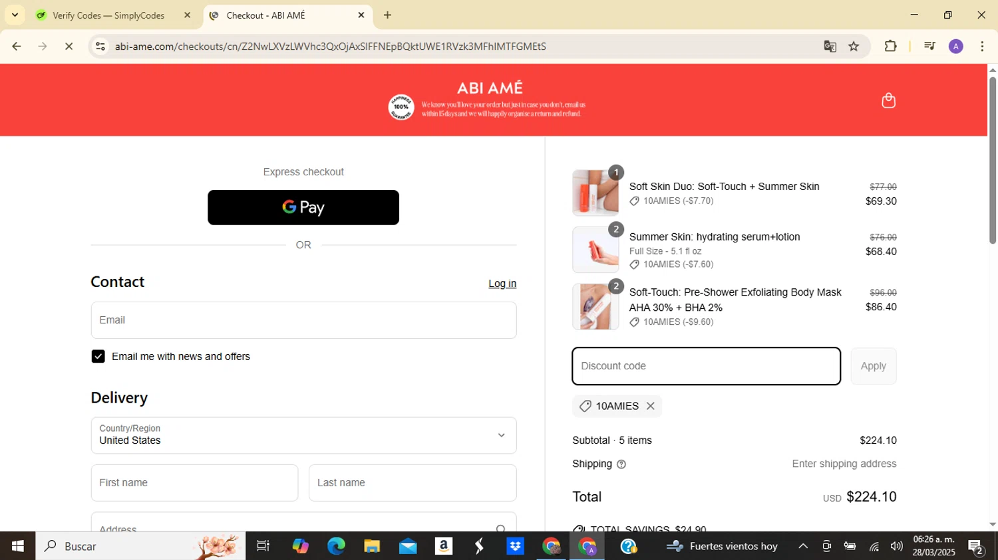This screenshot has height=560, width=998.
Task: Close the Verify Codes SimplyCodes tab
Action: click(x=187, y=15)
